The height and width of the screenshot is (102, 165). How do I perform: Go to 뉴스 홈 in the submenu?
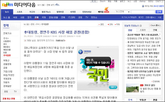pyautogui.click(x=7, y=17)
